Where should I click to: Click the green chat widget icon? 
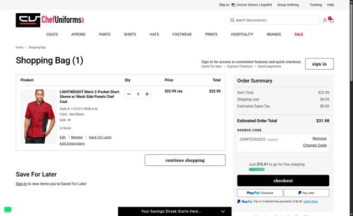(8, 209)
